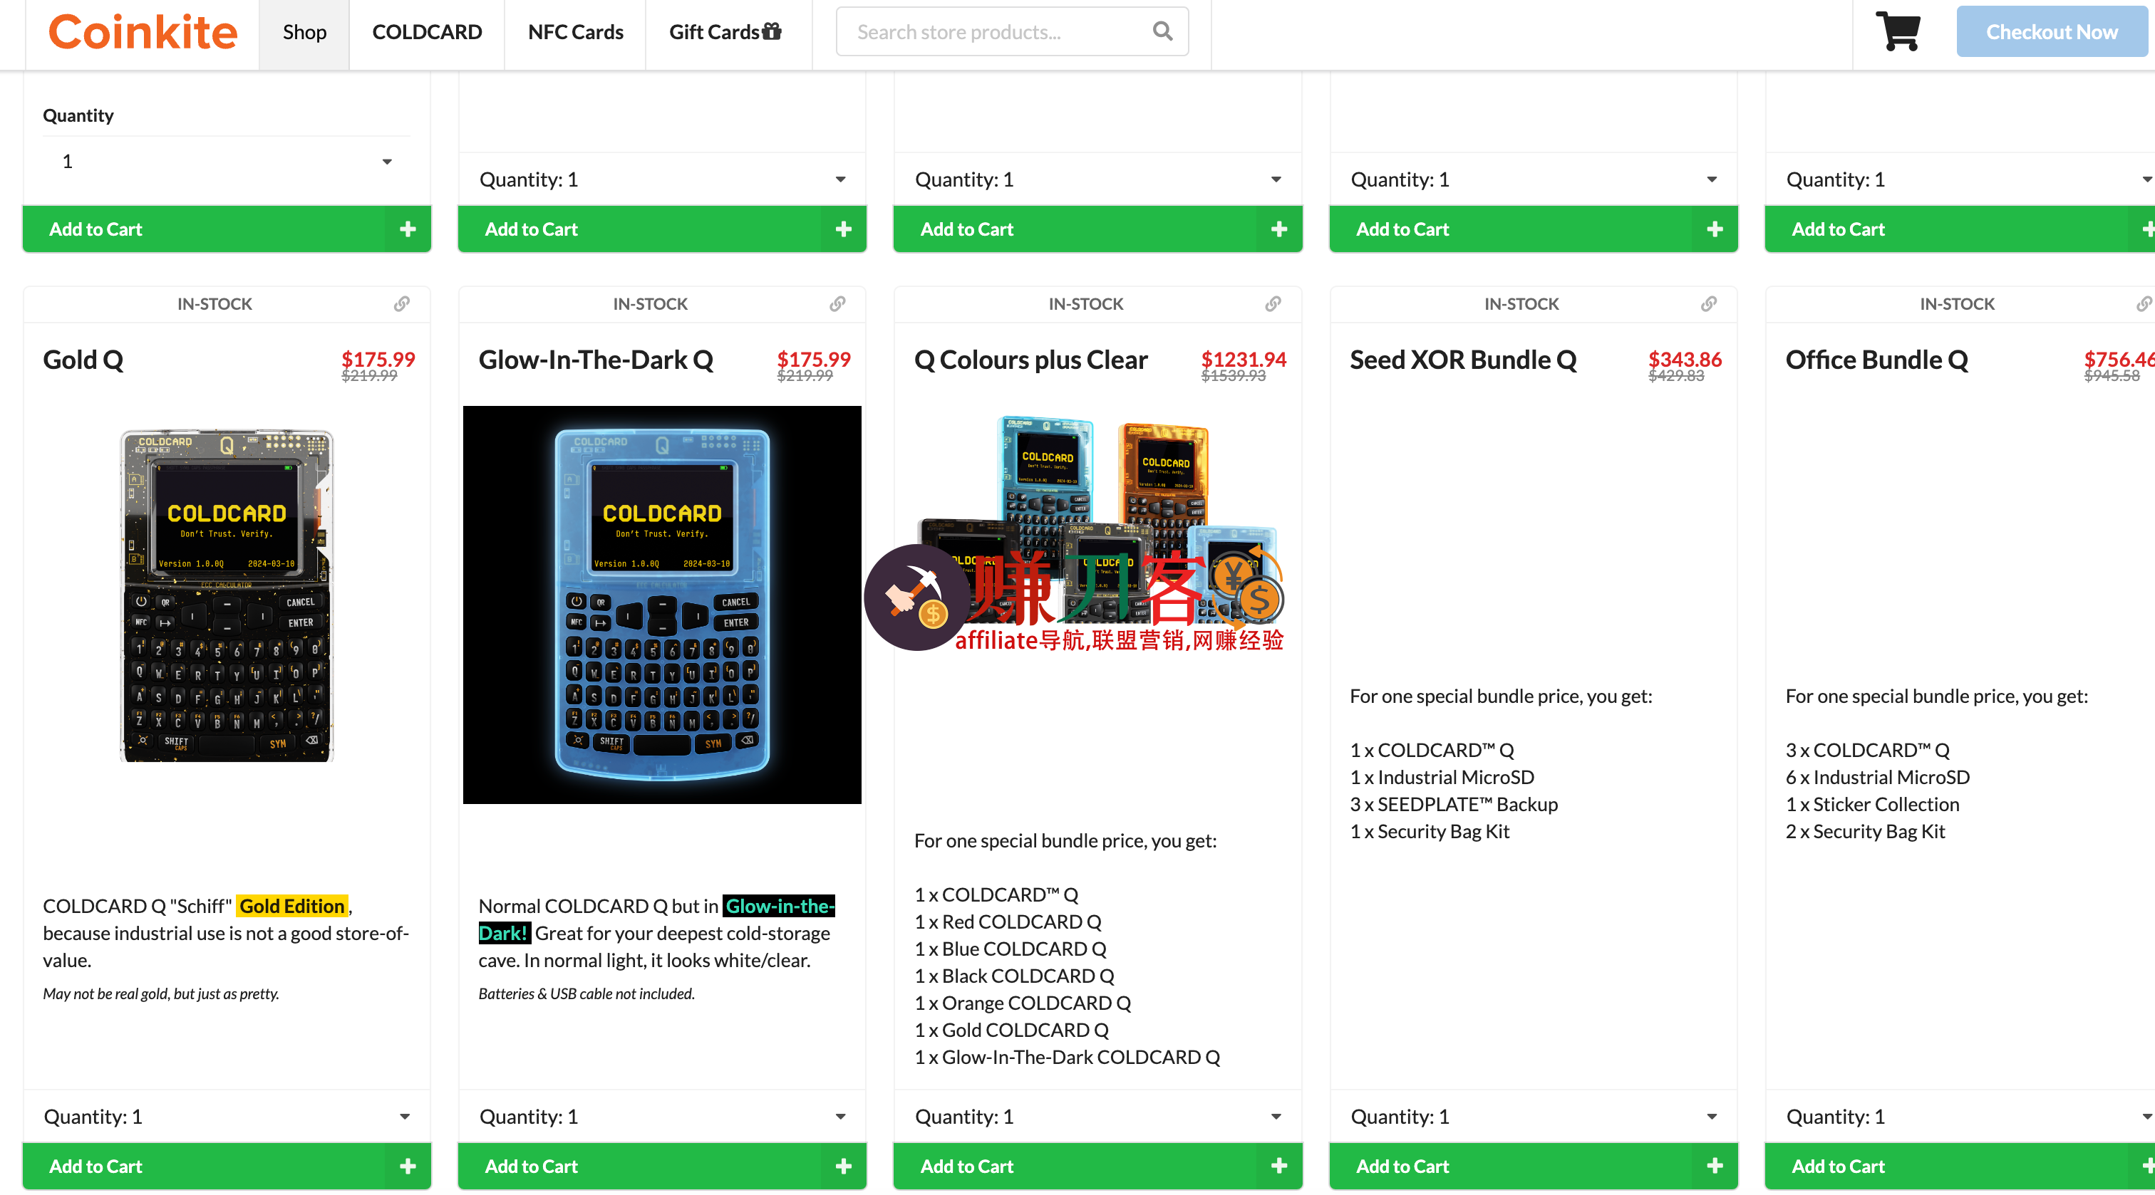Click link icon on Q Colours plus Clear
The width and height of the screenshot is (2155, 1195).
coord(1273,303)
